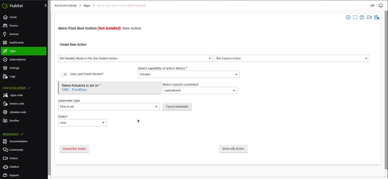Open the Run Custom Action dropdown
The height and width of the screenshot is (179, 388).
[292, 58]
